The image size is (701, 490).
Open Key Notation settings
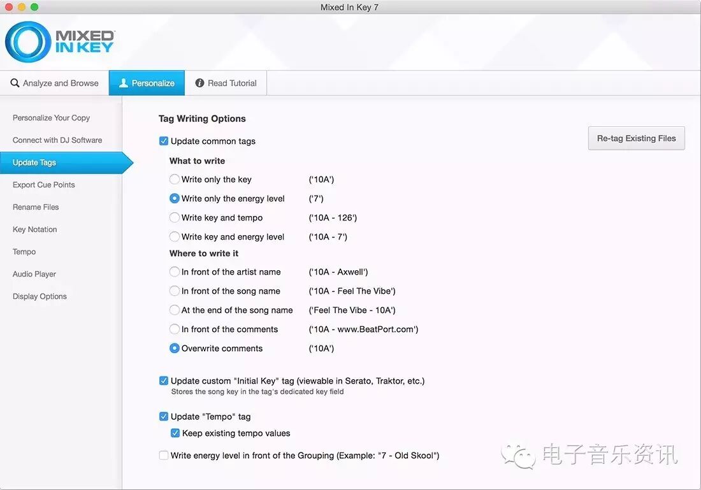tap(35, 230)
